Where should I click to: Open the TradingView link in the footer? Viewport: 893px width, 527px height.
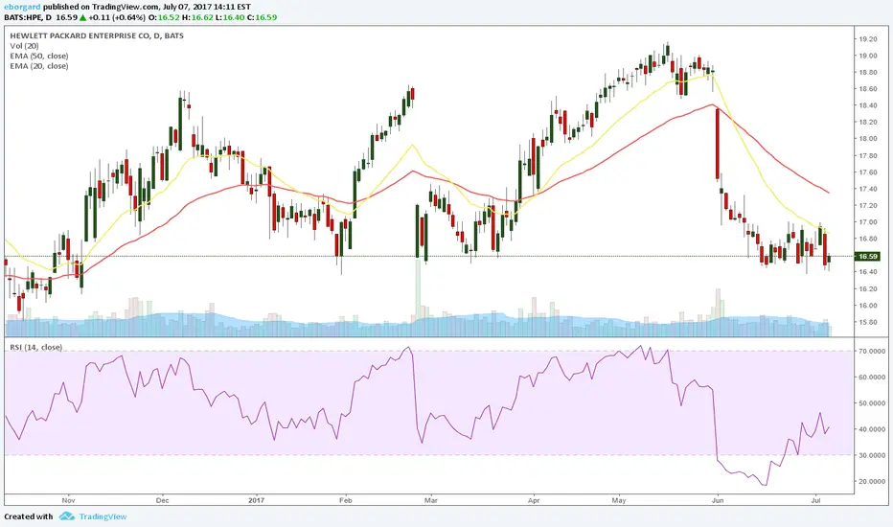(103, 516)
